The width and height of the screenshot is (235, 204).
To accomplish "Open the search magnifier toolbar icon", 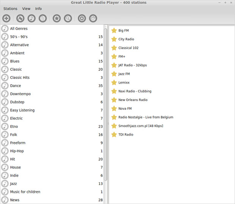I will click(x=68, y=19).
